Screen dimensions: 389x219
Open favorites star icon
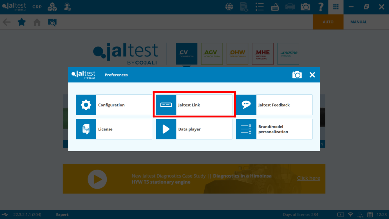(x=22, y=22)
